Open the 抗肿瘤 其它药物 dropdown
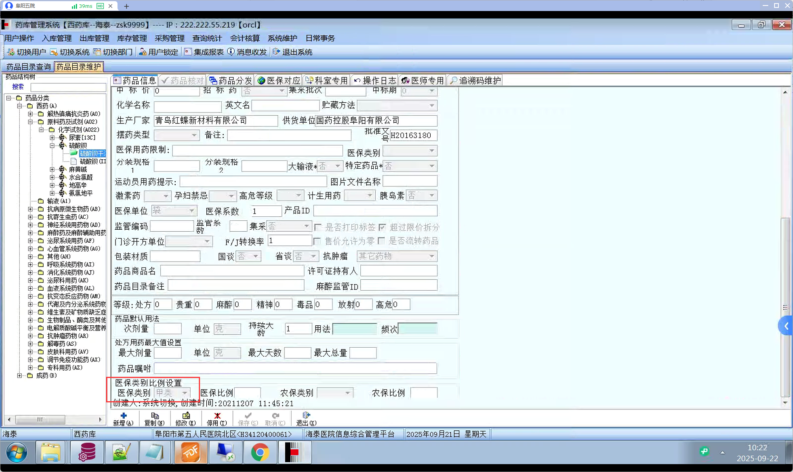Image resolution: width=793 pixels, height=472 pixels. point(431,256)
